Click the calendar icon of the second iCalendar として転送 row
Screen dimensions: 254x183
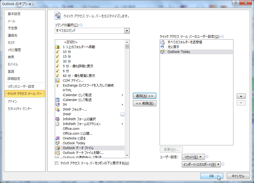coord(57,100)
